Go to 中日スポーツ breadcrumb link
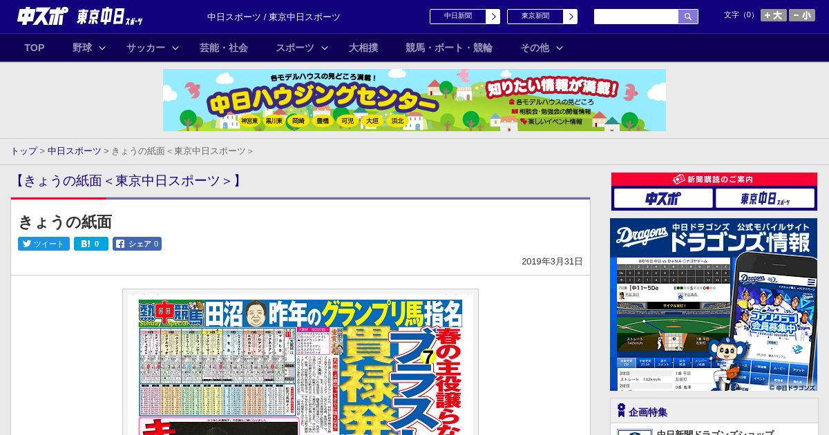The height and width of the screenshot is (435, 829). [75, 151]
